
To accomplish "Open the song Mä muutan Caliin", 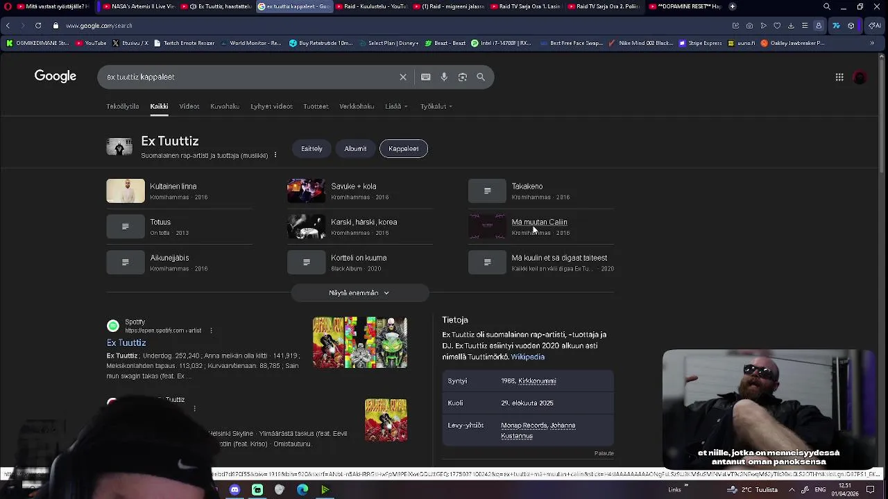I will [x=539, y=222].
